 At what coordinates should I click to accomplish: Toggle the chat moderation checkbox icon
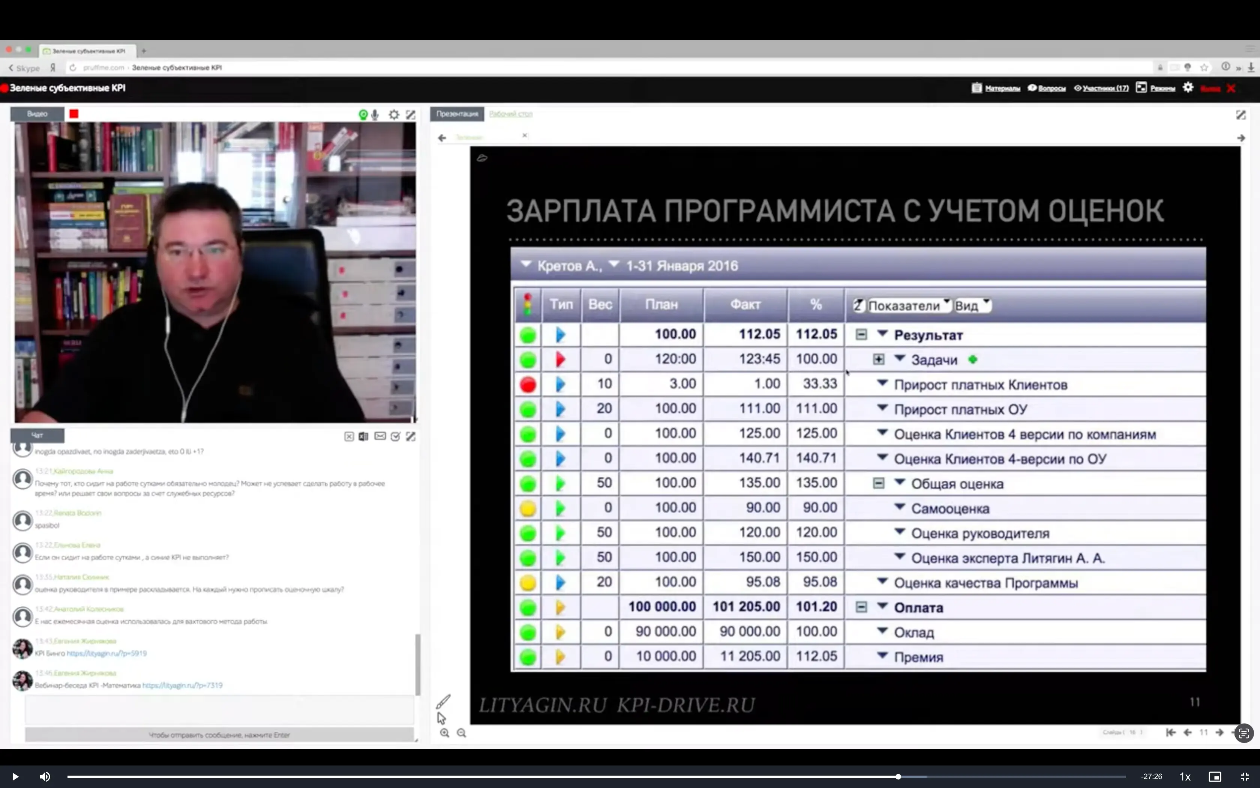coord(396,437)
